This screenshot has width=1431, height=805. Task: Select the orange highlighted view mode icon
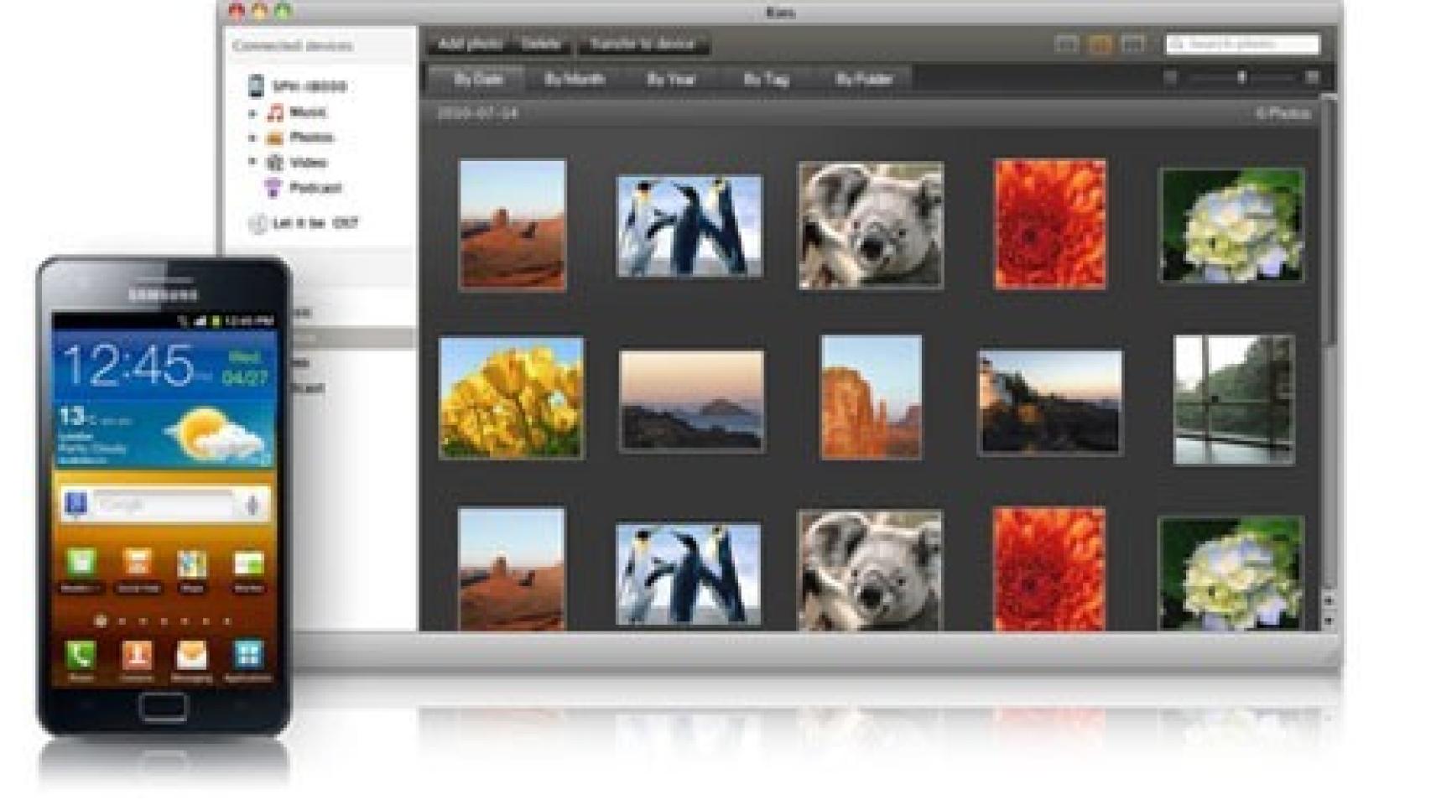[x=1101, y=44]
